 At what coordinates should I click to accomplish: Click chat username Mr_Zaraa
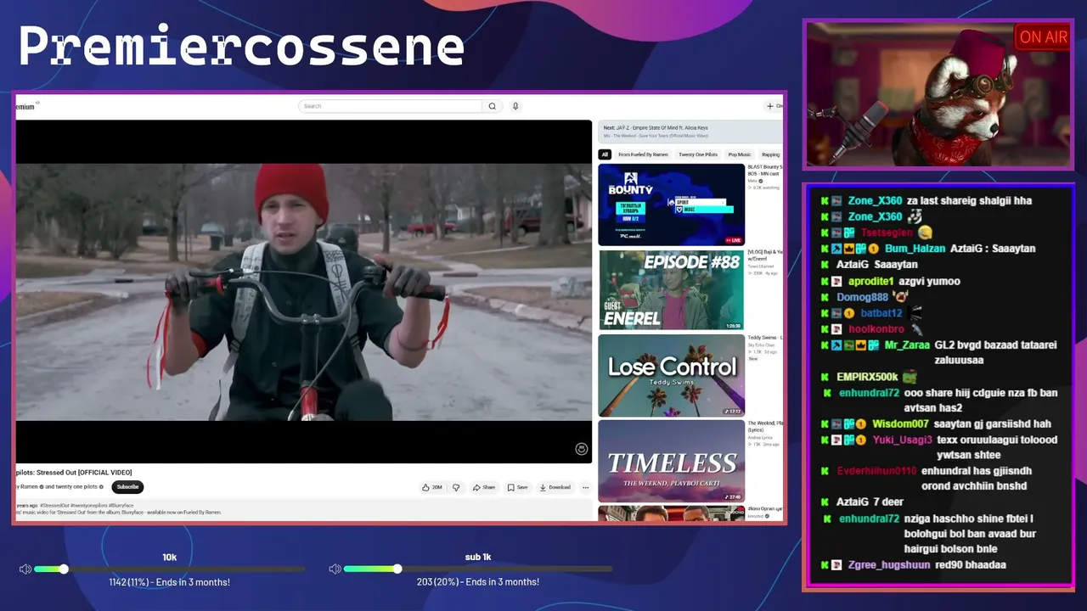point(906,345)
